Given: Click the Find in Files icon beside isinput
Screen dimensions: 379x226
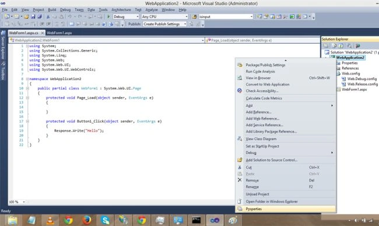Looking at the screenshot, I should 194,17.
